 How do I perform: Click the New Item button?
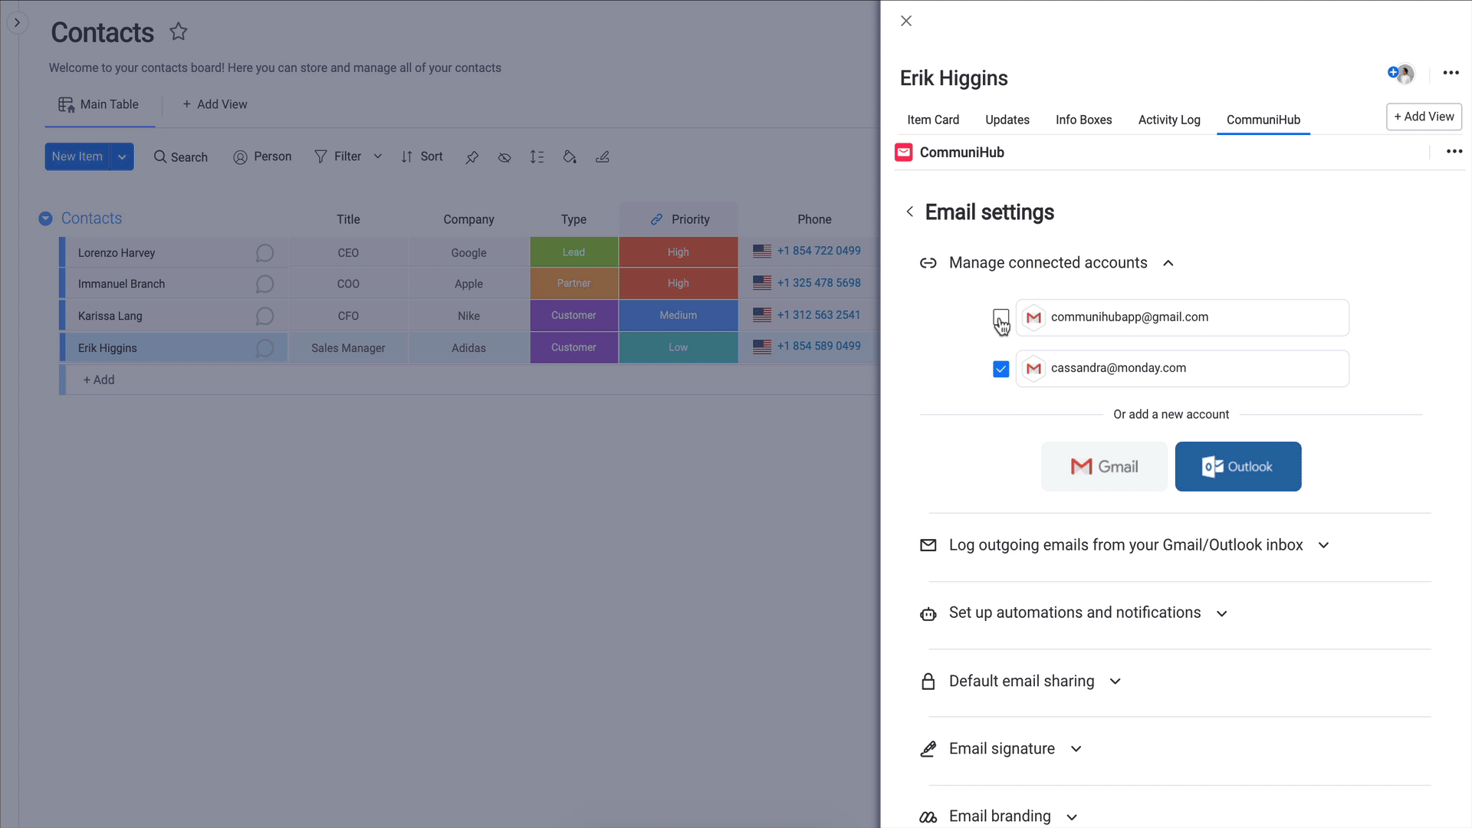(x=77, y=156)
